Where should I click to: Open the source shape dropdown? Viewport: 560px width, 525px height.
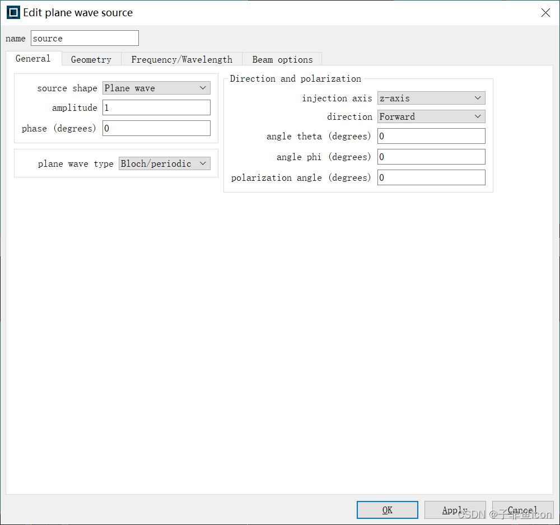pyautogui.click(x=156, y=88)
